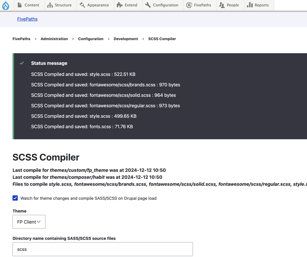The image size is (307, 257).
Task: Select the Development breadcrumb entry
Action: 126,39
